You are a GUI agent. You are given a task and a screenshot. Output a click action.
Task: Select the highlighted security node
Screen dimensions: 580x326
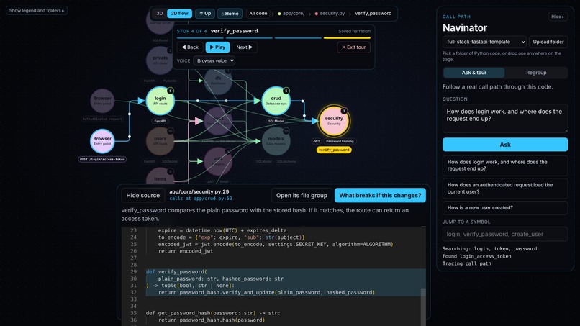334,121
